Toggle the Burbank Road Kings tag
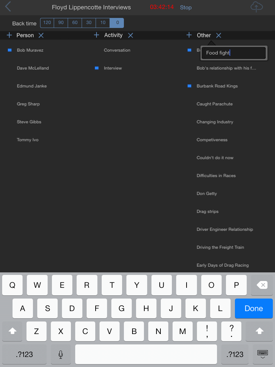 [x=217, y=86]
